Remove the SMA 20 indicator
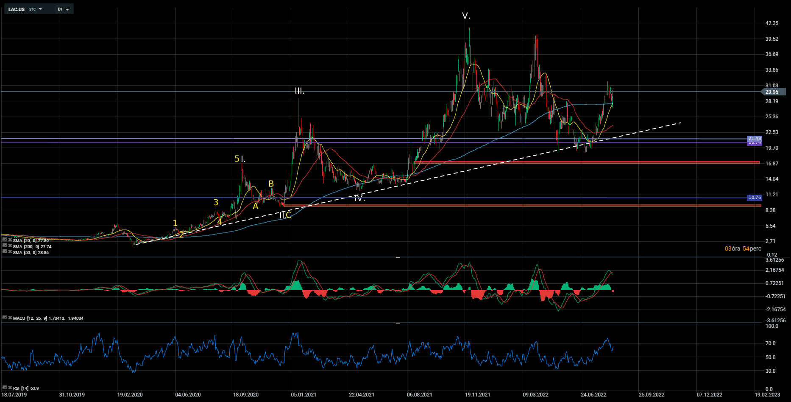Image resolution: width=791 pixels, height=402 pixels. (10, 240)
